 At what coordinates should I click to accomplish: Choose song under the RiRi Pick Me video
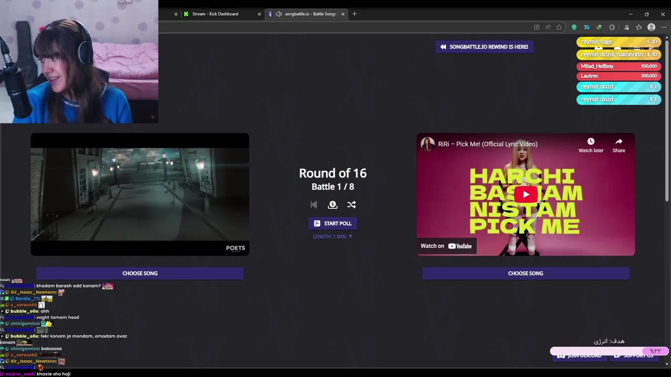pos(525,273)
